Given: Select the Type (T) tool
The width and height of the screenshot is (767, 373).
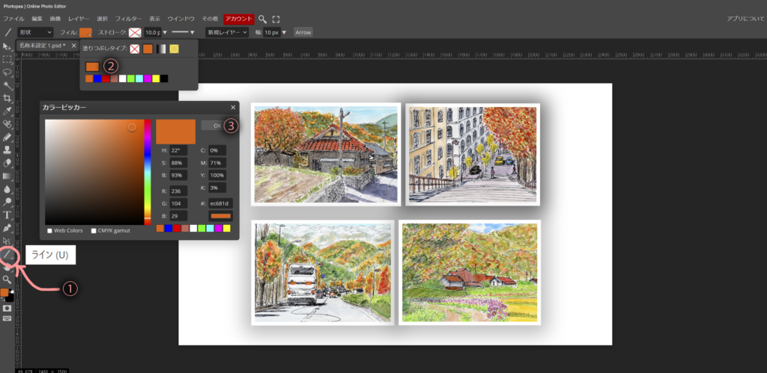Looking at the screenshot, I should pyautogui.click(x=7, y=215).
